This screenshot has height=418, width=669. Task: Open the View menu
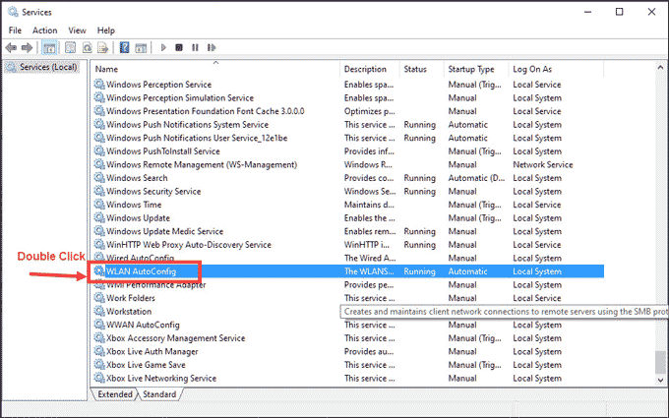tap(77, 30)
